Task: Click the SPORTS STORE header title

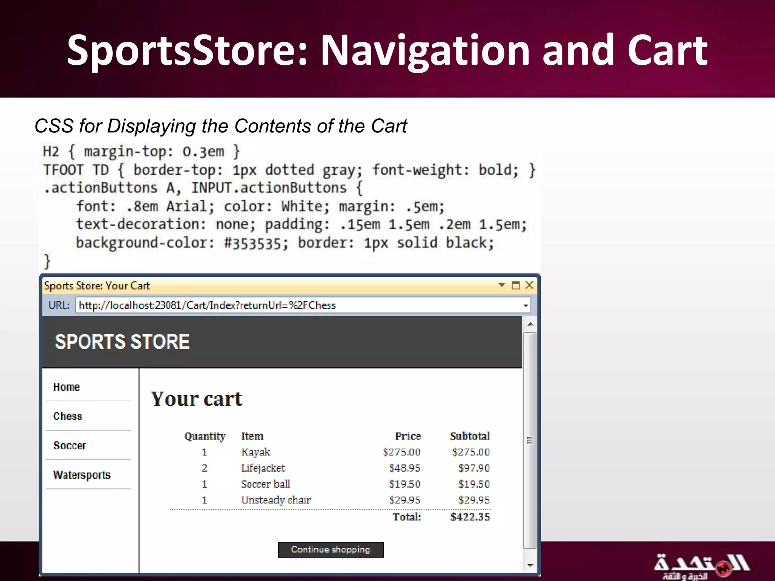Action: pyautogui.click(x=122, y=342)
